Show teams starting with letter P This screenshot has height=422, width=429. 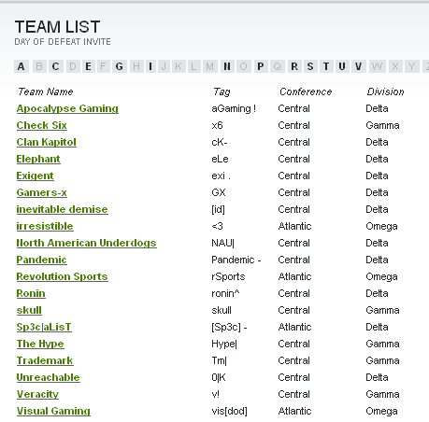click(x=261, y=66)
